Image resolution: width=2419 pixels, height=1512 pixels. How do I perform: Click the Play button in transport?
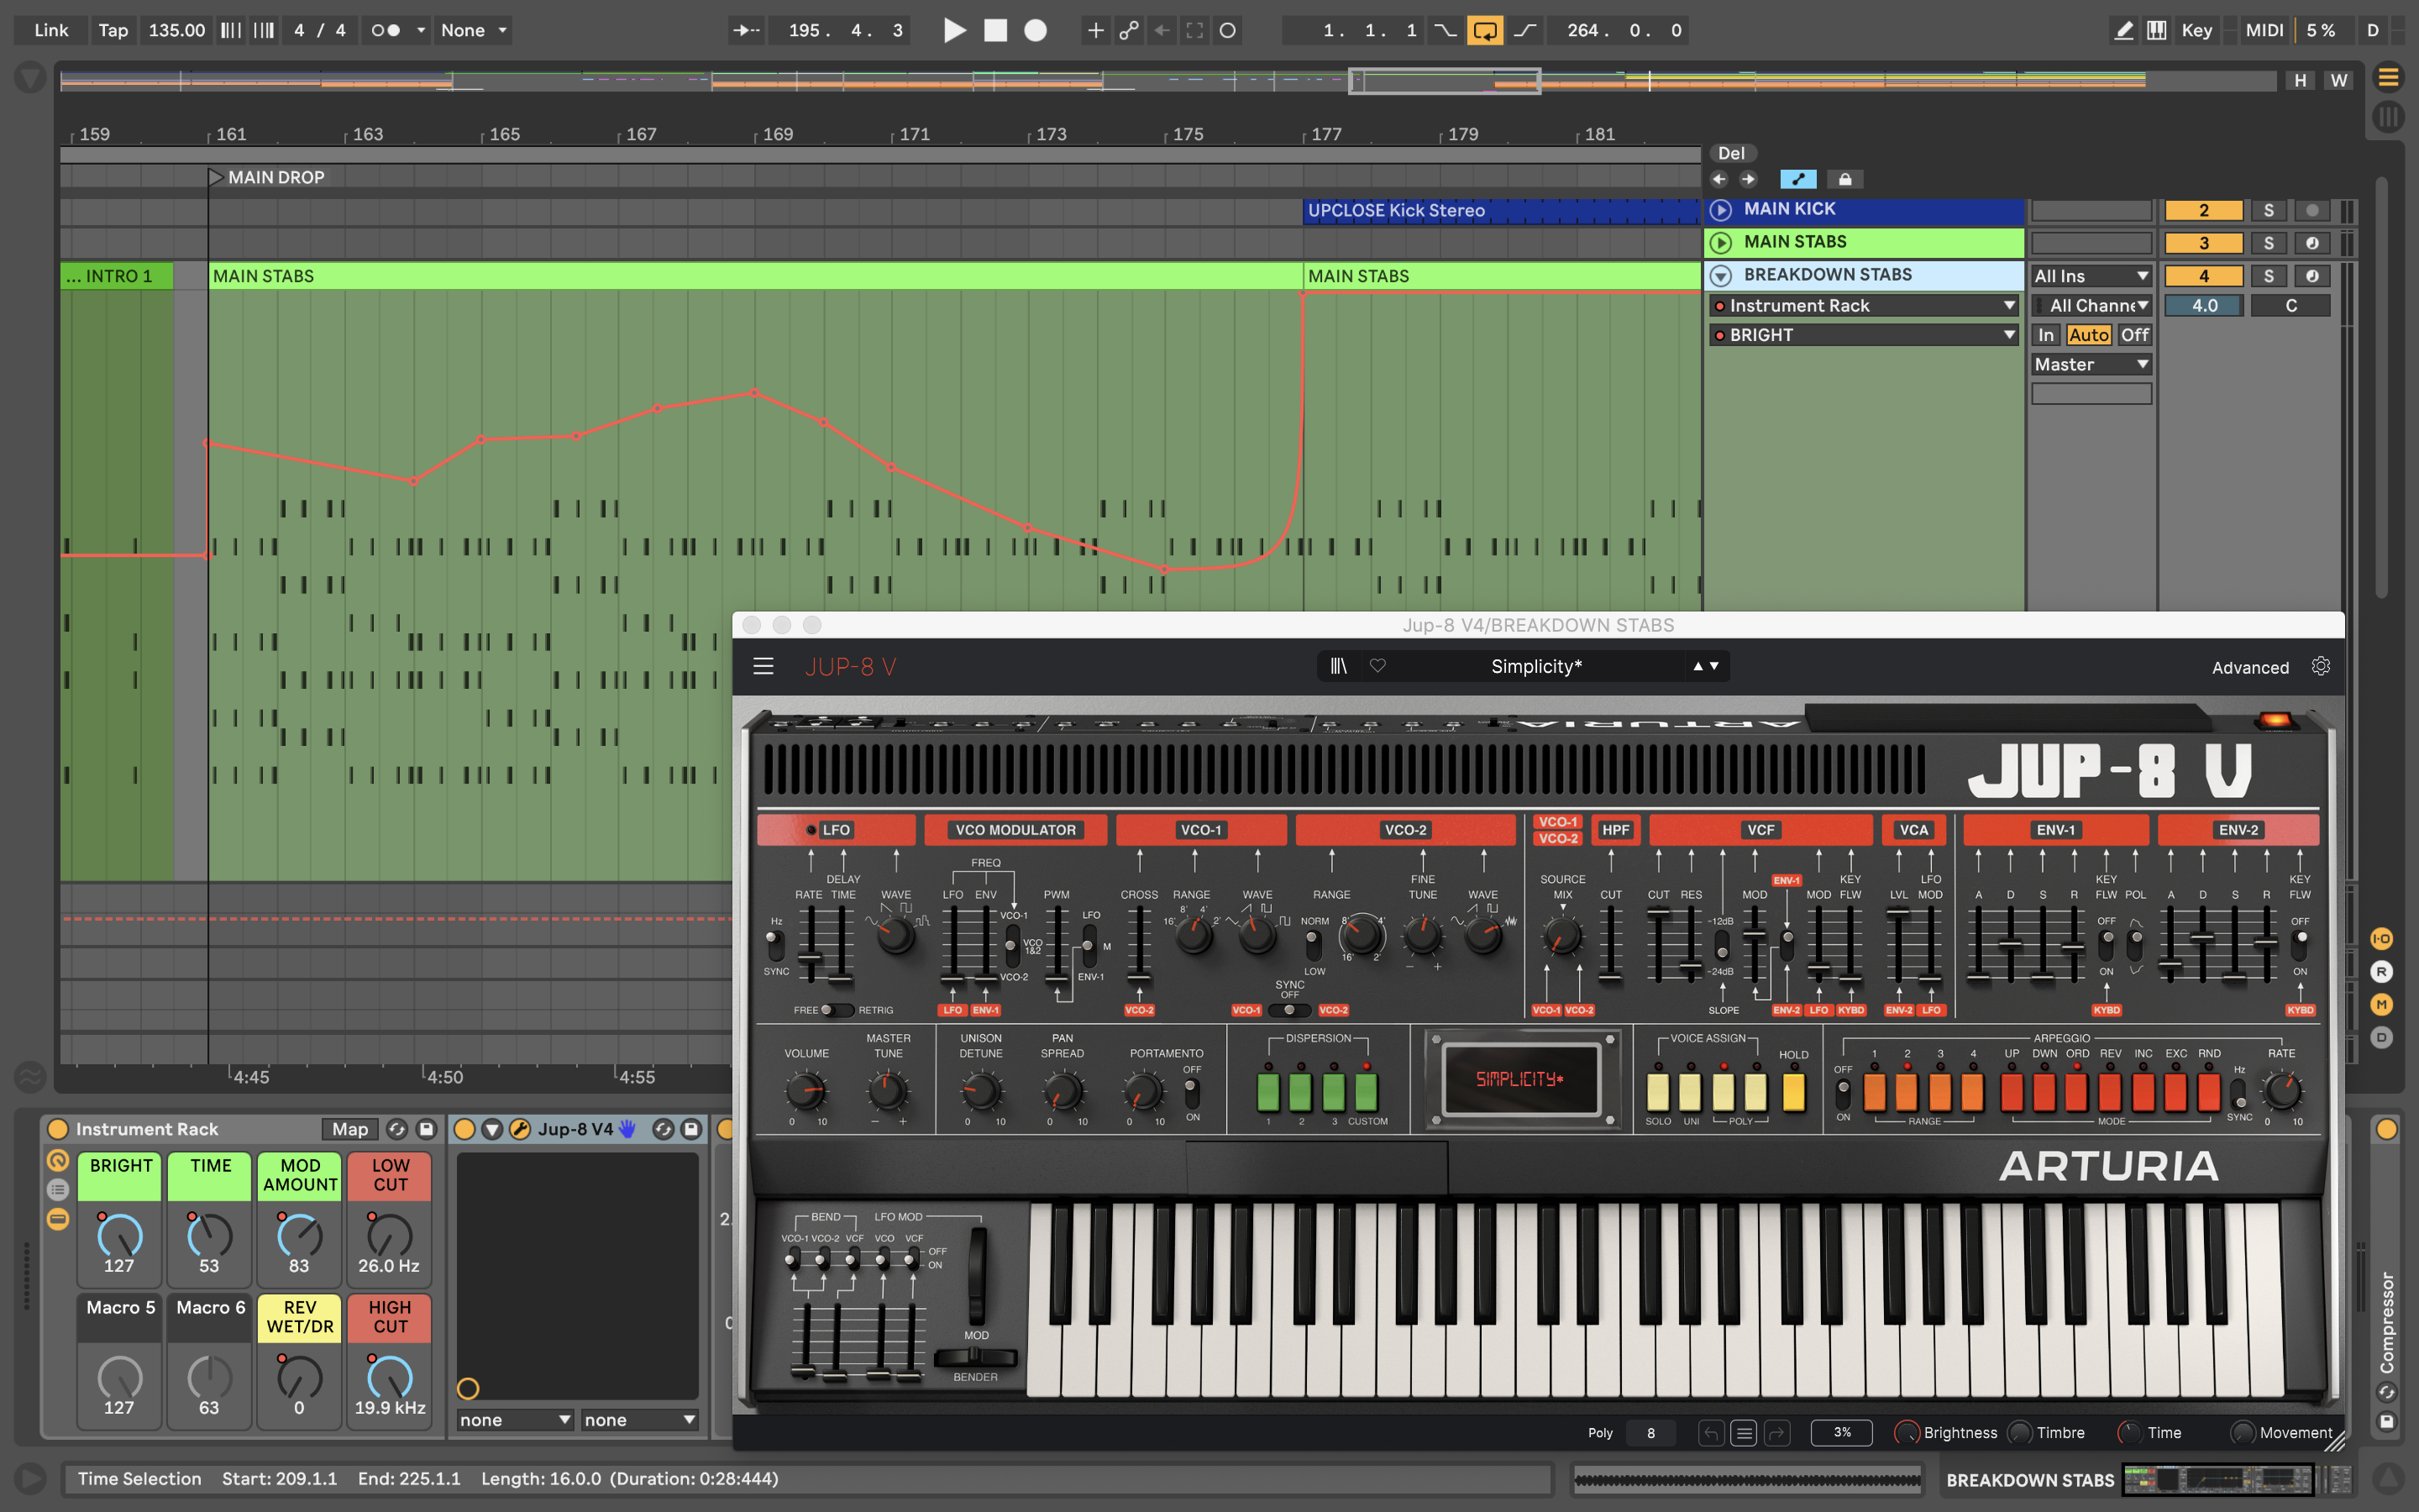click(955, 30)
